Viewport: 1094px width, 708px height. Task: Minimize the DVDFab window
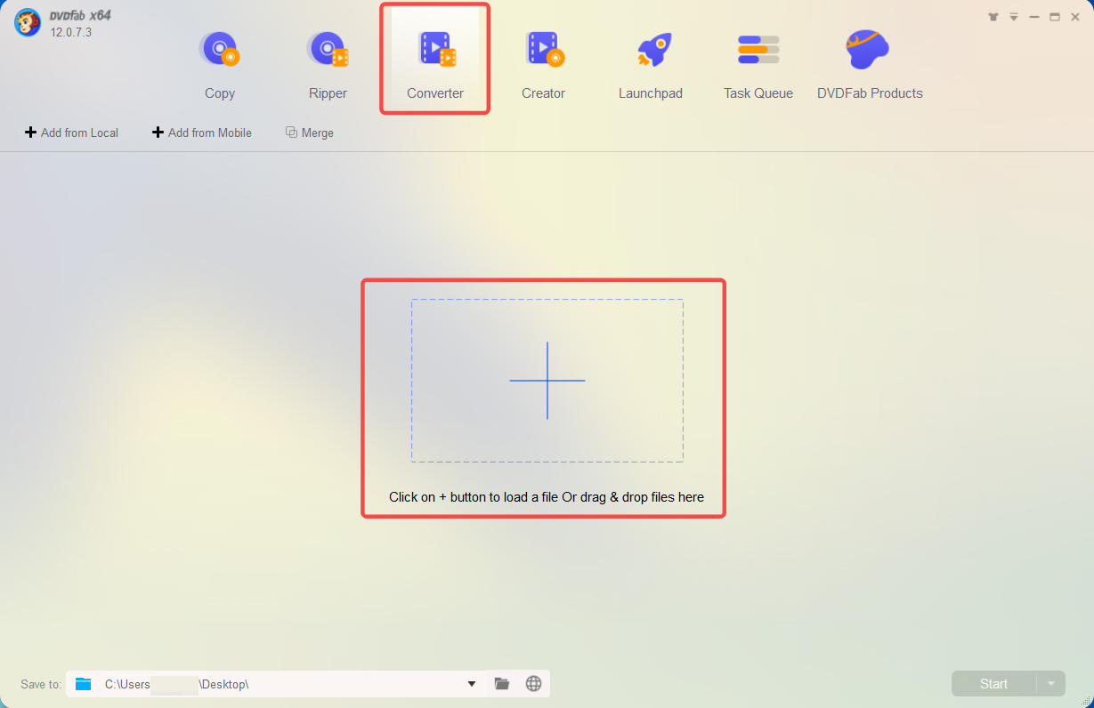1034,17
